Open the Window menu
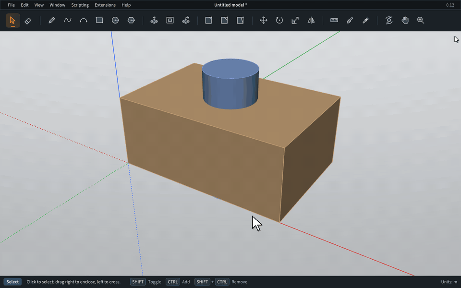This screenshot has height=288, width=461. point(57,5)
